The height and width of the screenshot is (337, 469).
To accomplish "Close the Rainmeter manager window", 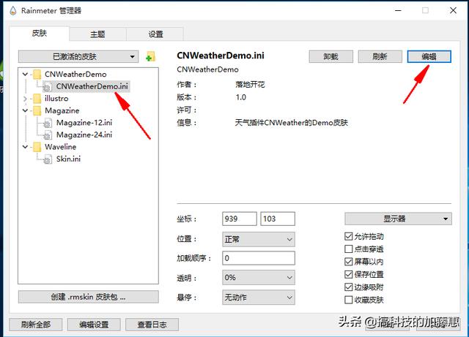I will 453,10.
